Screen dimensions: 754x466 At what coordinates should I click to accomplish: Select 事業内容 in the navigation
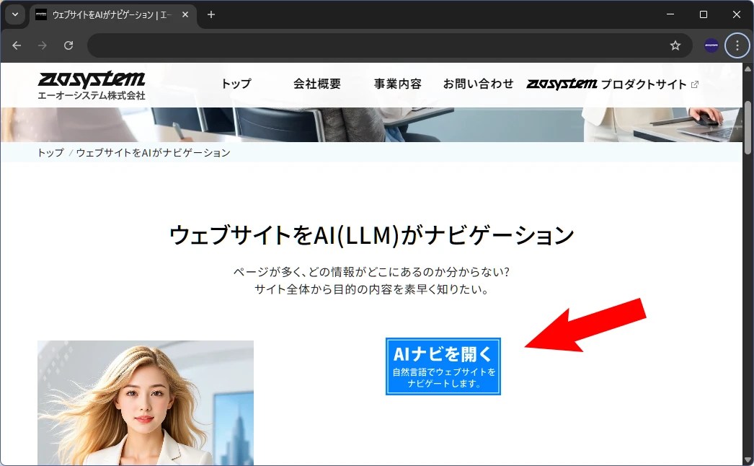(398, 84)
